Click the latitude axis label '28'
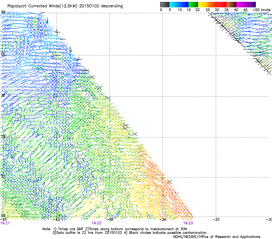Viewport: 272px width, 239px height. [3, 54]
